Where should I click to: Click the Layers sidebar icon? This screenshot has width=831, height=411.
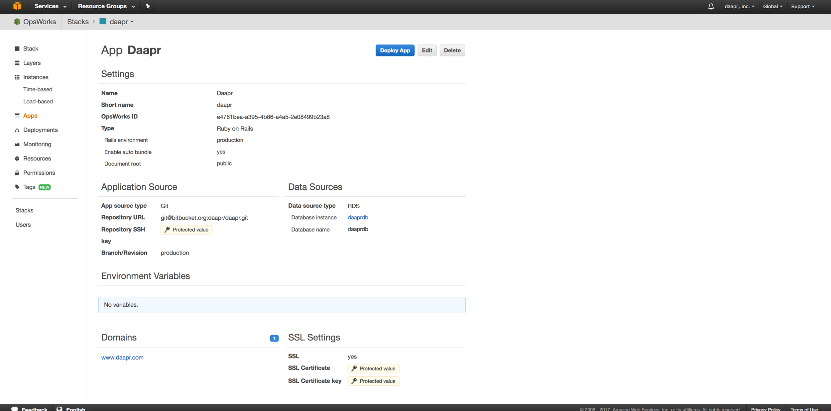coord(17,63)
